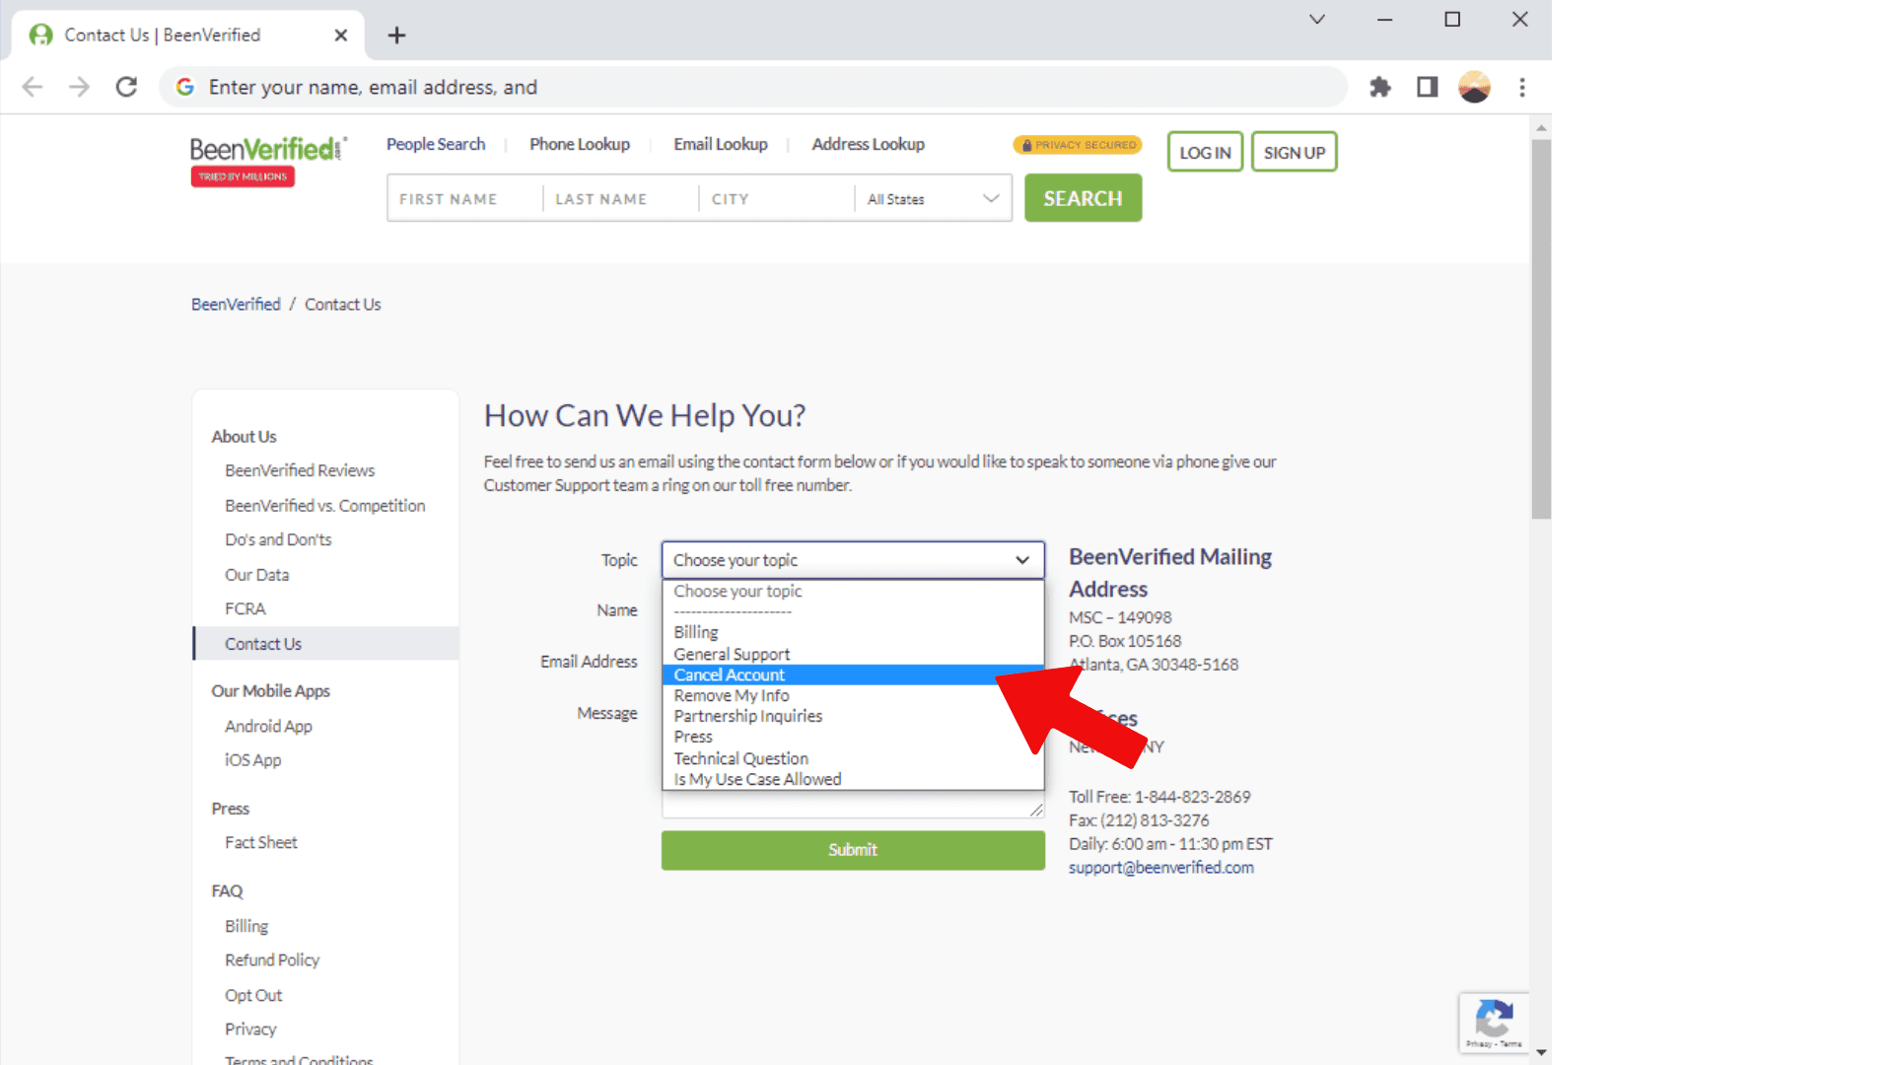Open the tab search chevron in title bar
This screenshot has height=1065, width=1893.
pos(1317,19)
